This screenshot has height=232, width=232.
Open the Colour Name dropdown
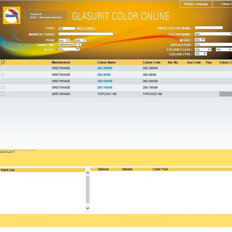click(214, 34)
